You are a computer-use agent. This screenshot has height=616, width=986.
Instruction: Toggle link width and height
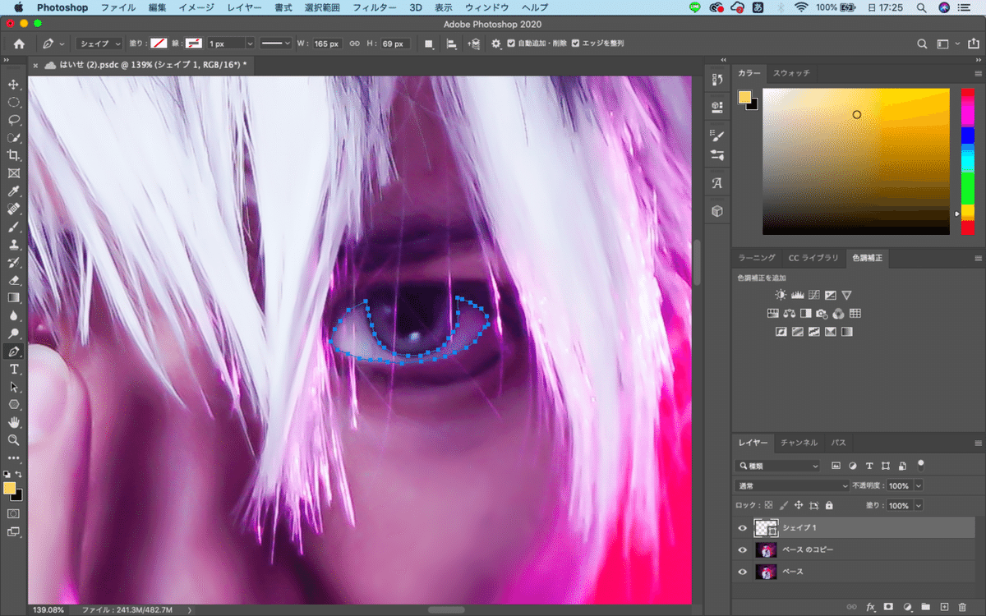(355, 44)
